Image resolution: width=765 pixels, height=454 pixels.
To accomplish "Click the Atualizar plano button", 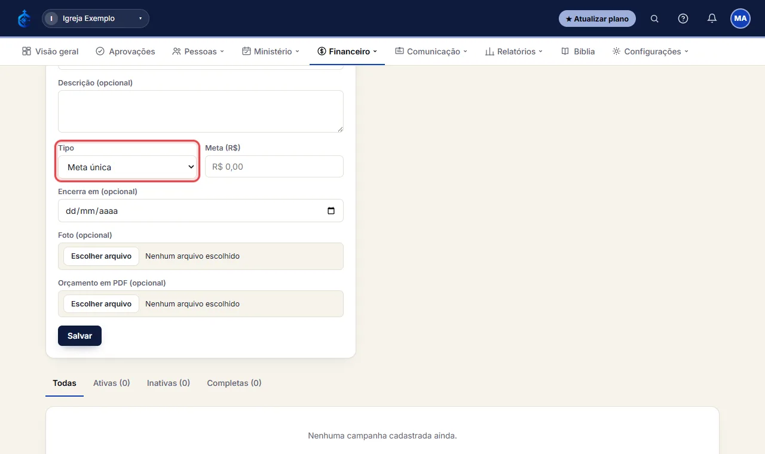I will [x=597, y=19].
